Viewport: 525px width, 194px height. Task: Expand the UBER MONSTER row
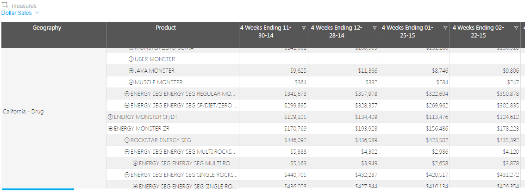pos(131,59)
